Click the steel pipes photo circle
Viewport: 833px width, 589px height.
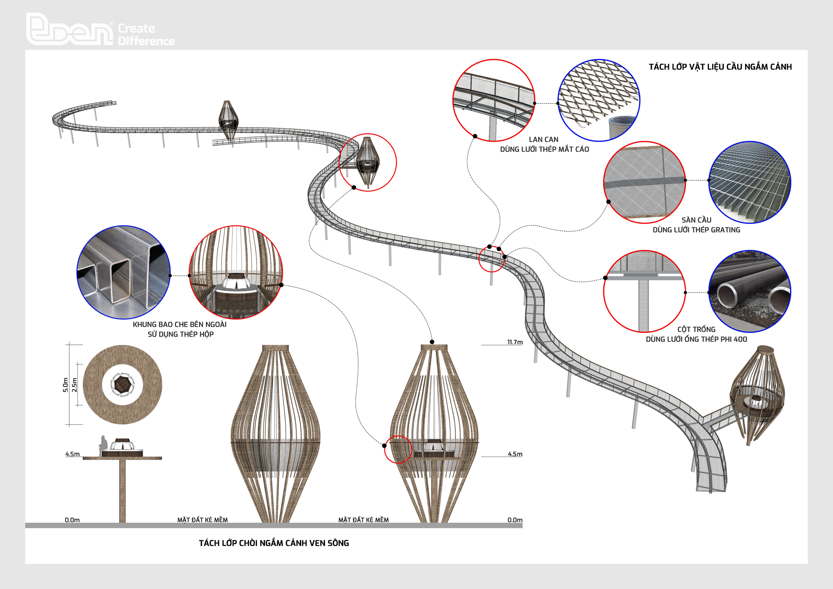(750, 292)
